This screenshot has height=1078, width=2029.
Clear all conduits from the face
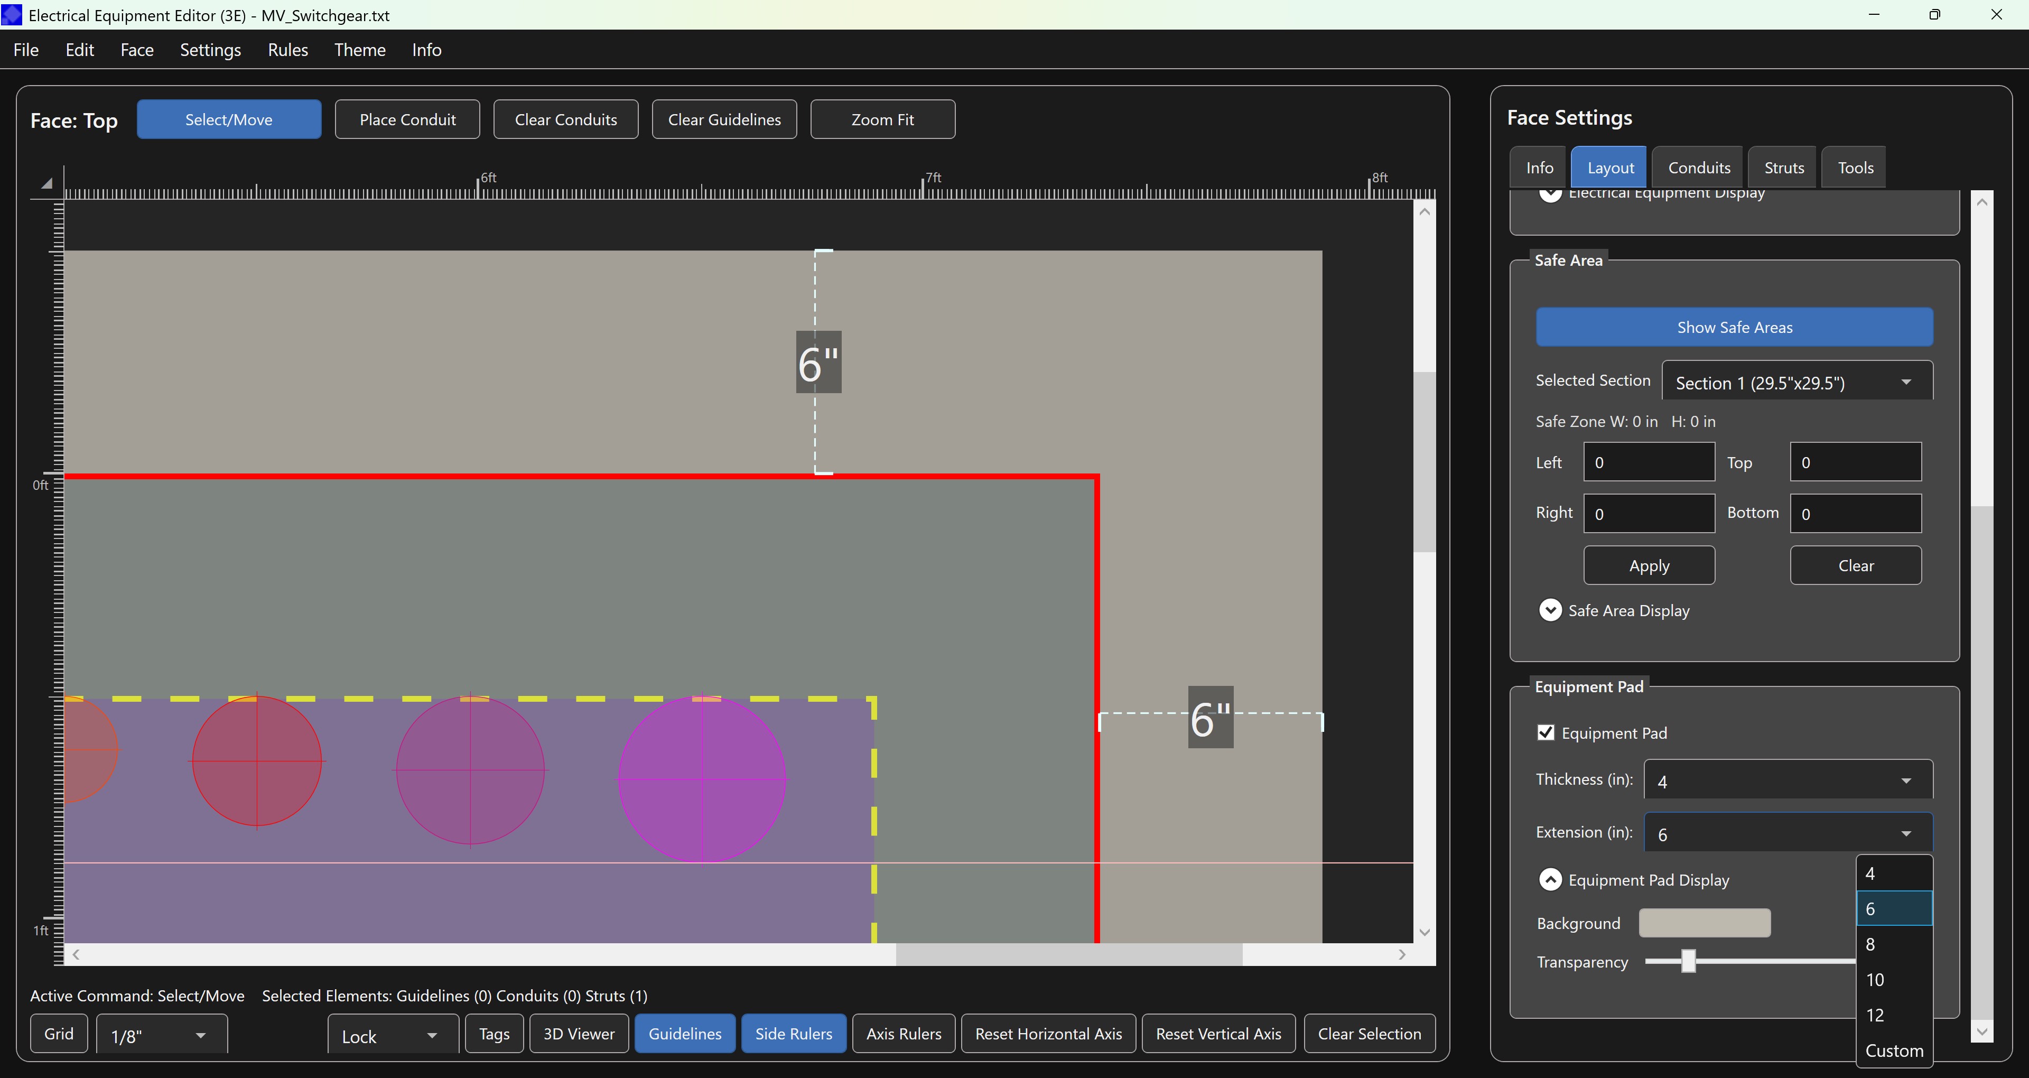[565, 119]
